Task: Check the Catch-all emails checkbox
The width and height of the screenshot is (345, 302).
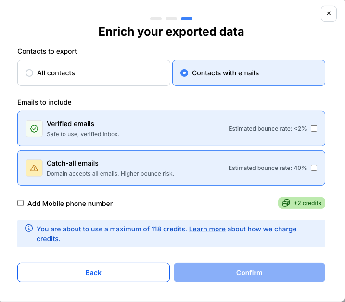Action: tap(314, 168)
